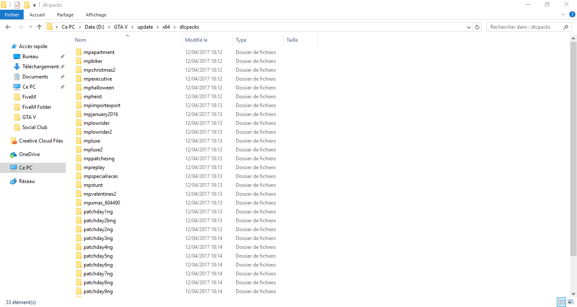577x307 pixels.
Task: Expand the chevron after Ce PC in path
Action: coord(80,27)
